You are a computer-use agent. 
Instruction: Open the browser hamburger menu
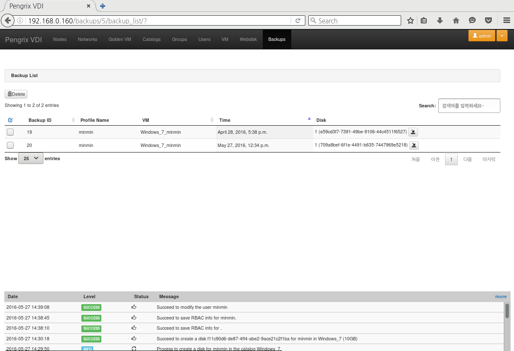tap(506, 20)
